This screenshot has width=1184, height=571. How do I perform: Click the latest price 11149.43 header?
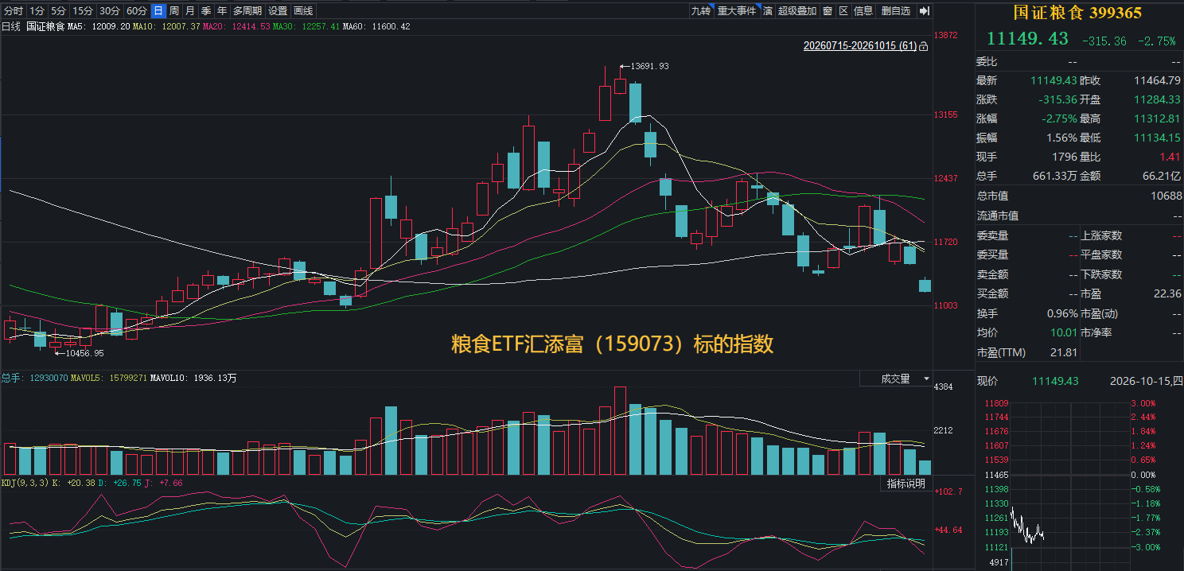point(1028,39)
